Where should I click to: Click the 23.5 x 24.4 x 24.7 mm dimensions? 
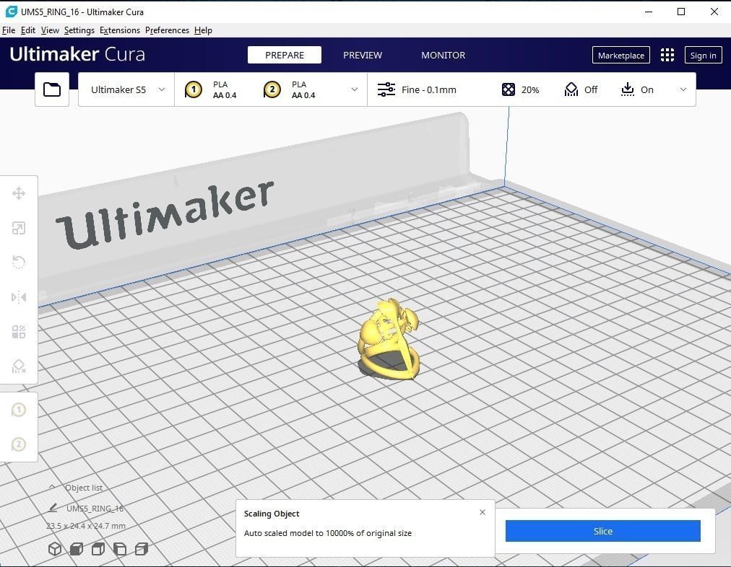(86, 526)
